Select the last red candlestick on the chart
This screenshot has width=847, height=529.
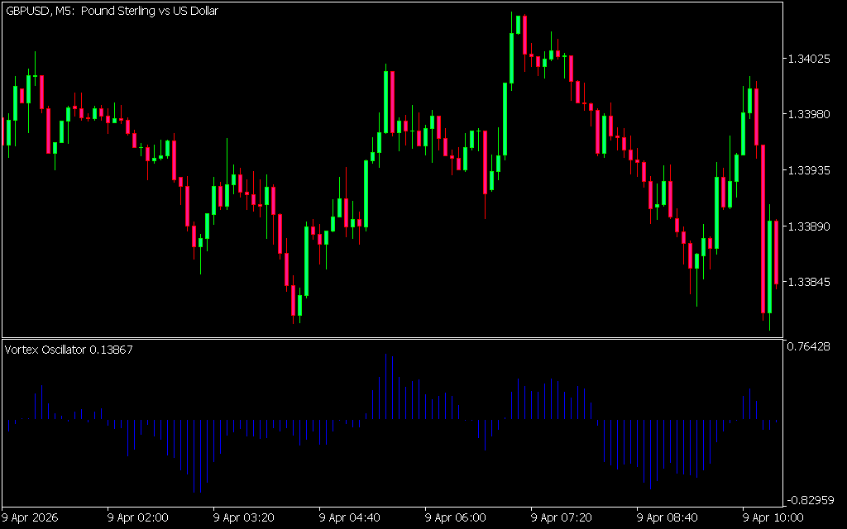click(776, 252)
